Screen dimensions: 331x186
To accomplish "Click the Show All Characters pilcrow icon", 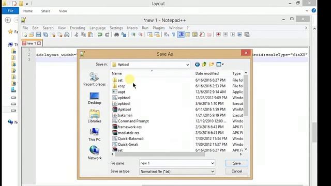I will coord(174,35).
